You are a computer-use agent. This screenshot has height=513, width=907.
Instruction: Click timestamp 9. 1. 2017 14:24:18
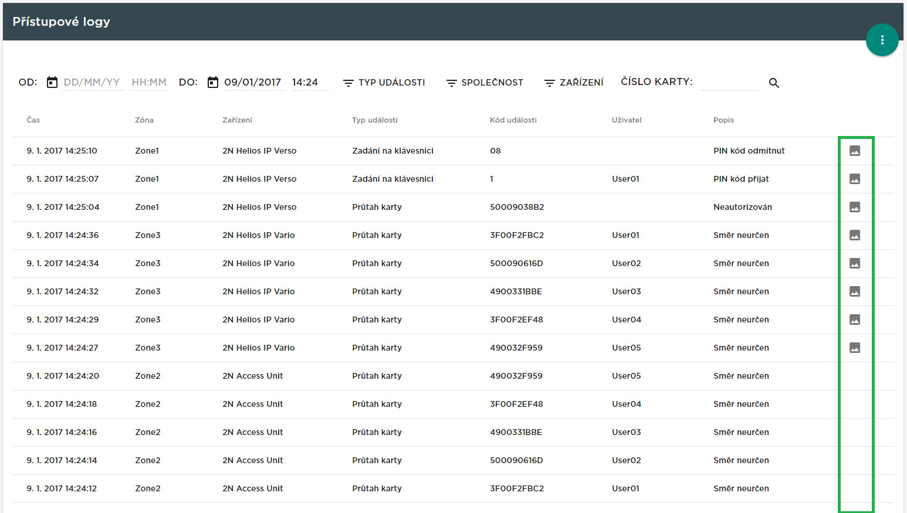click(62, 404)
